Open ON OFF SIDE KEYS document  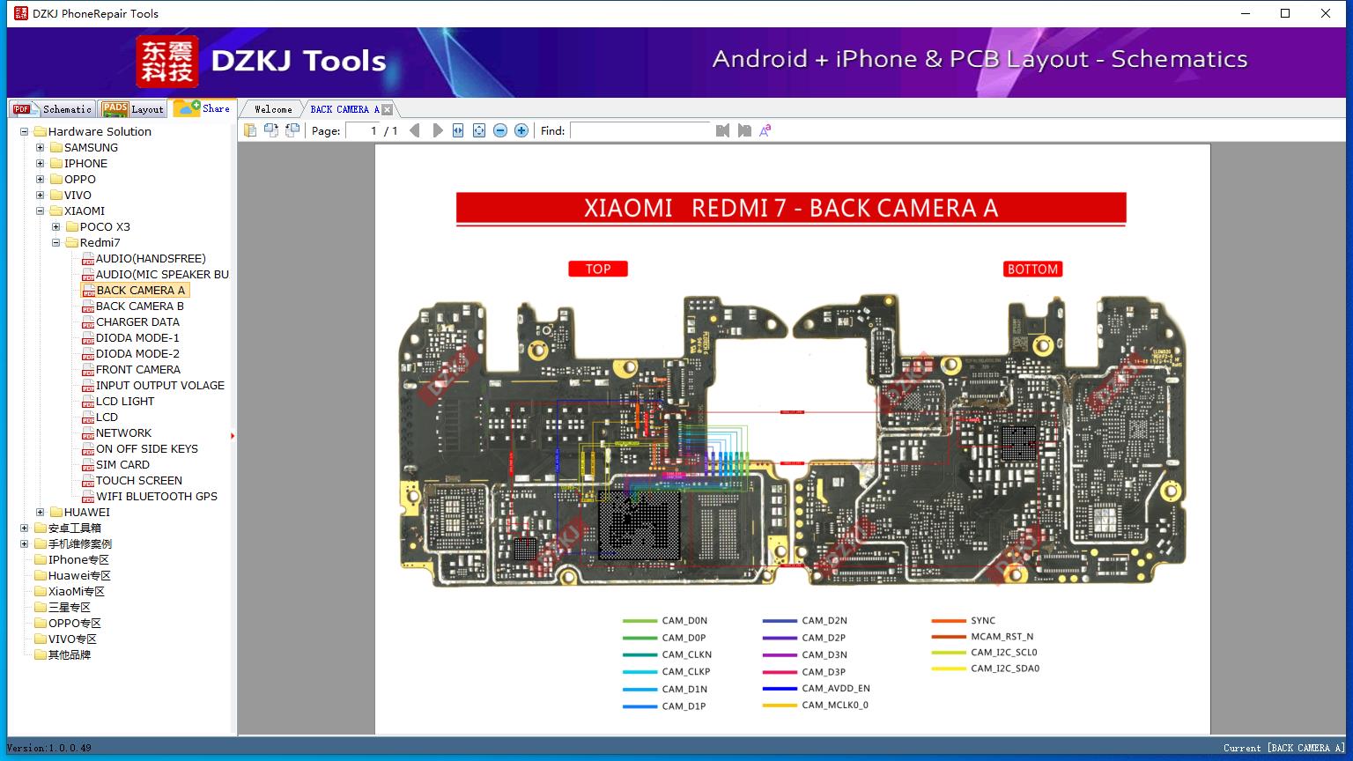pos(147,449)
